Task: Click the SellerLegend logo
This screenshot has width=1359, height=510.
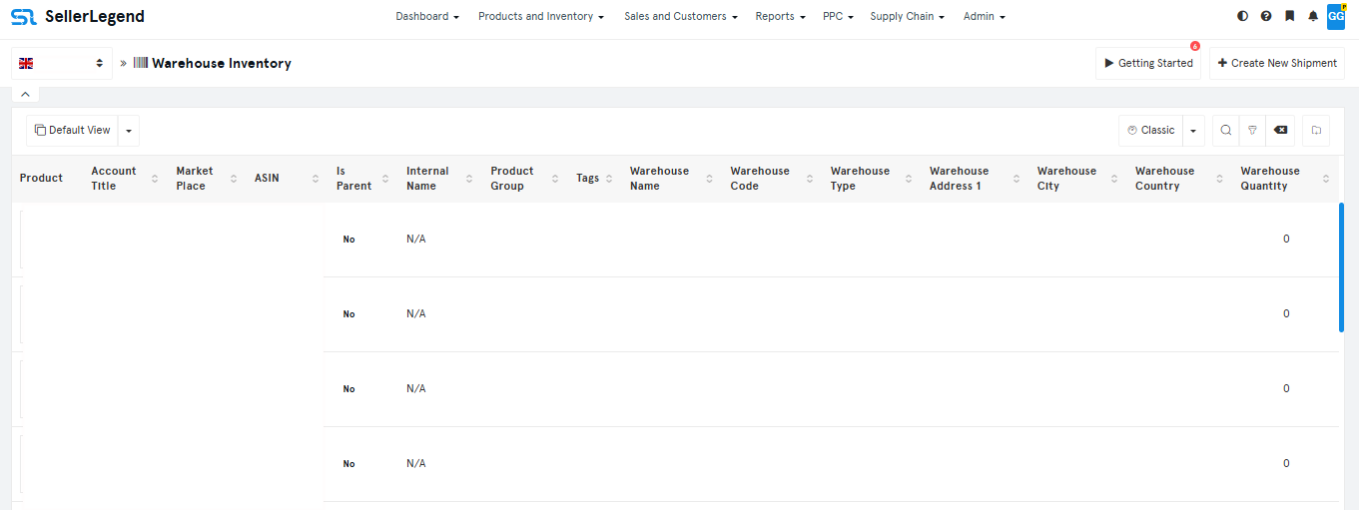Action: click(x=78, y=16)
